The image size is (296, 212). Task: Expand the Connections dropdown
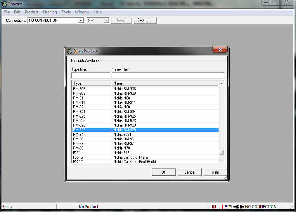coord(81,20)
